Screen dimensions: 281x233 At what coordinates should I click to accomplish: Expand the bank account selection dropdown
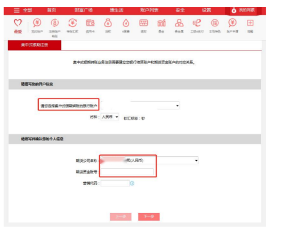(x=140, y=106)
